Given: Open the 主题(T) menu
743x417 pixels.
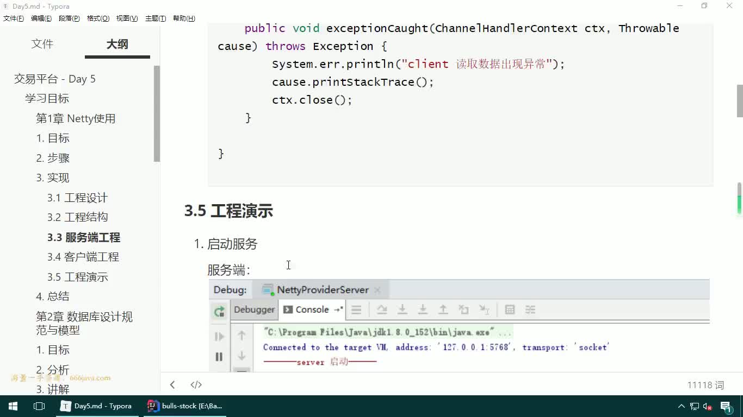Looking at the screenshot, I should click(x=156, y=18).
